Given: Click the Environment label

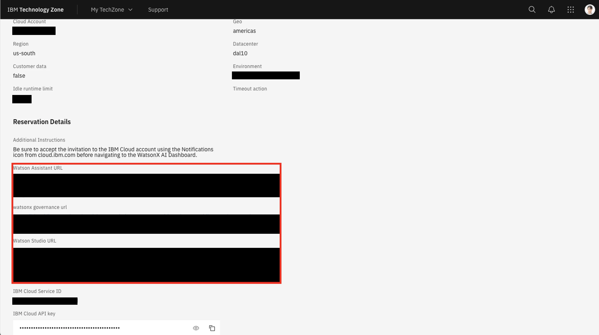Looking at the screenshot, I should coord(247,66).
